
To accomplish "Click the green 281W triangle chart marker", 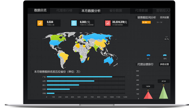I will pyautogui.click(x=163, y=93).
